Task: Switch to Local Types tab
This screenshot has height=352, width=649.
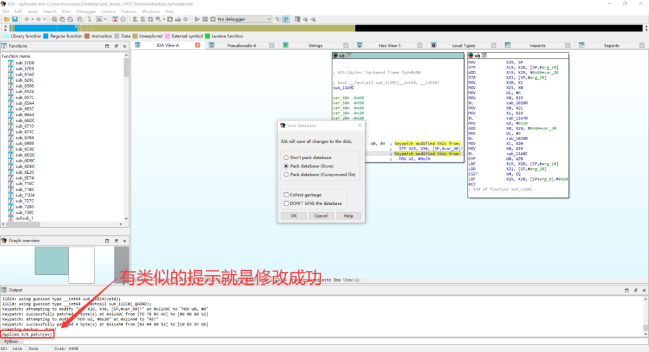Action: coord(463,46)
